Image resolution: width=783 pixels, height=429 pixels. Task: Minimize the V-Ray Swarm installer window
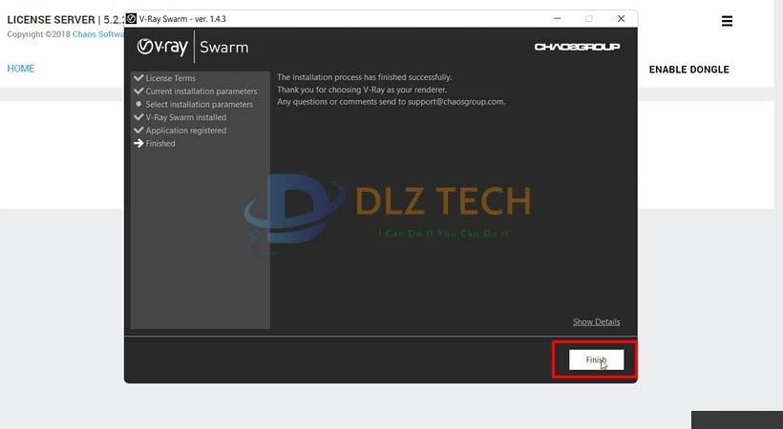pos(556,18)
